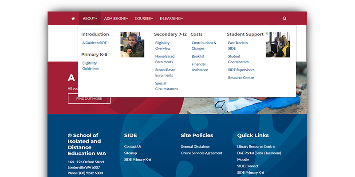Click phone number (08) 9242 6300

point(91,173)
